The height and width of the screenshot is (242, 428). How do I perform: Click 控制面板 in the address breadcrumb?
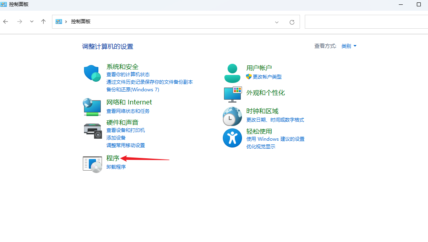click(81, 22)
